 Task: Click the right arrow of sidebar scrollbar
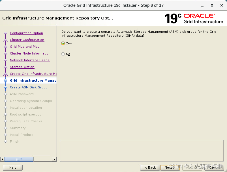pyautogui.click(x=54, y=159)
